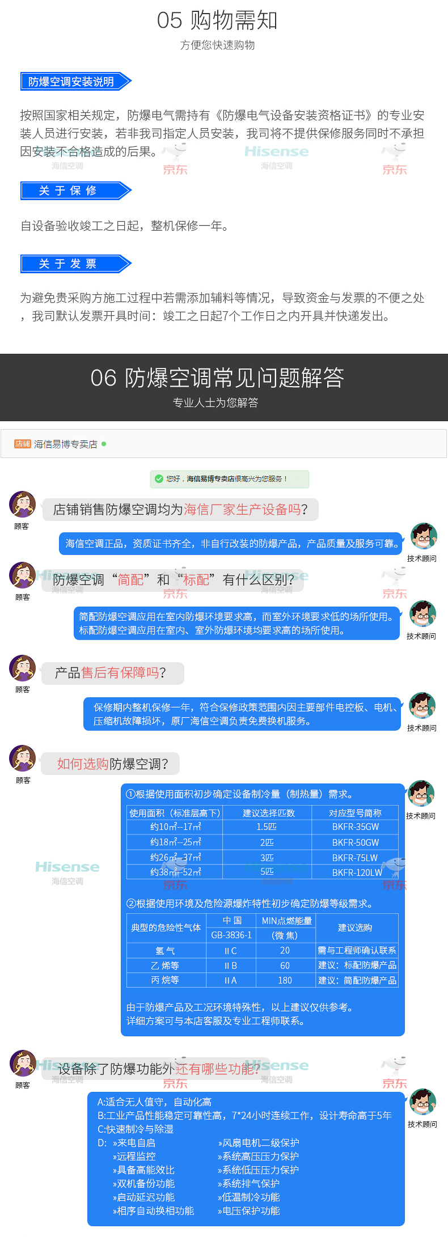
Task: Click the 防爆空调安装说明 arrow label
Action: 76,82
